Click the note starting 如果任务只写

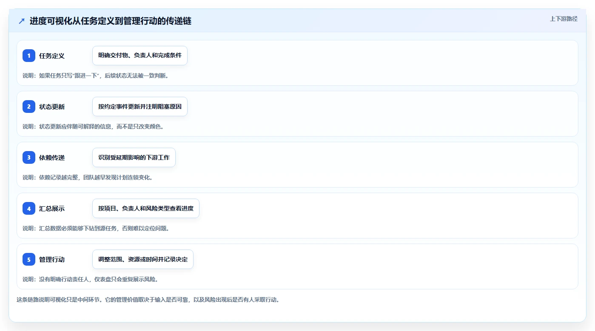tap(96, 76)
